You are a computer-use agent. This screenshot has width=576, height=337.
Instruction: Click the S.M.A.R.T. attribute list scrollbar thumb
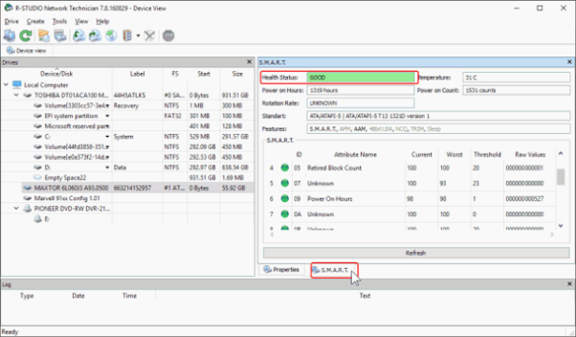tap(561, 177)
